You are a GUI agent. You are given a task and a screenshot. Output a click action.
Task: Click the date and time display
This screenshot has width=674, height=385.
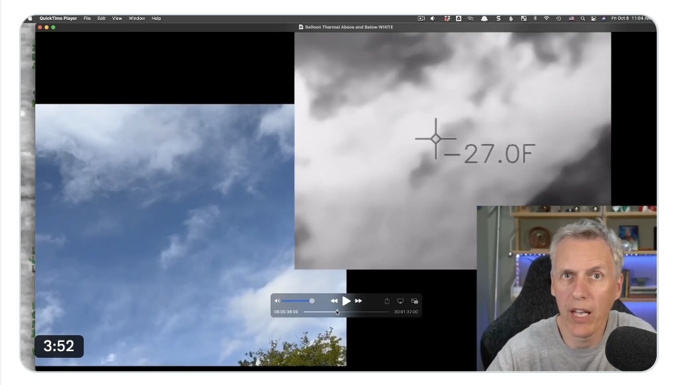click(631, 19)
